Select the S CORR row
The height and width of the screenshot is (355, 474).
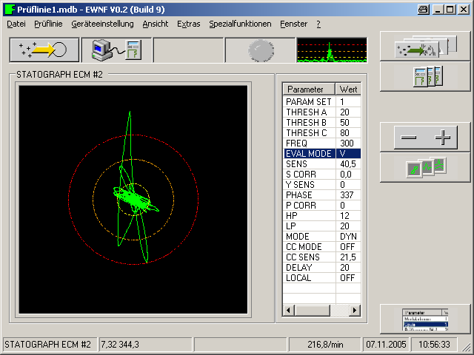(322, 175)
